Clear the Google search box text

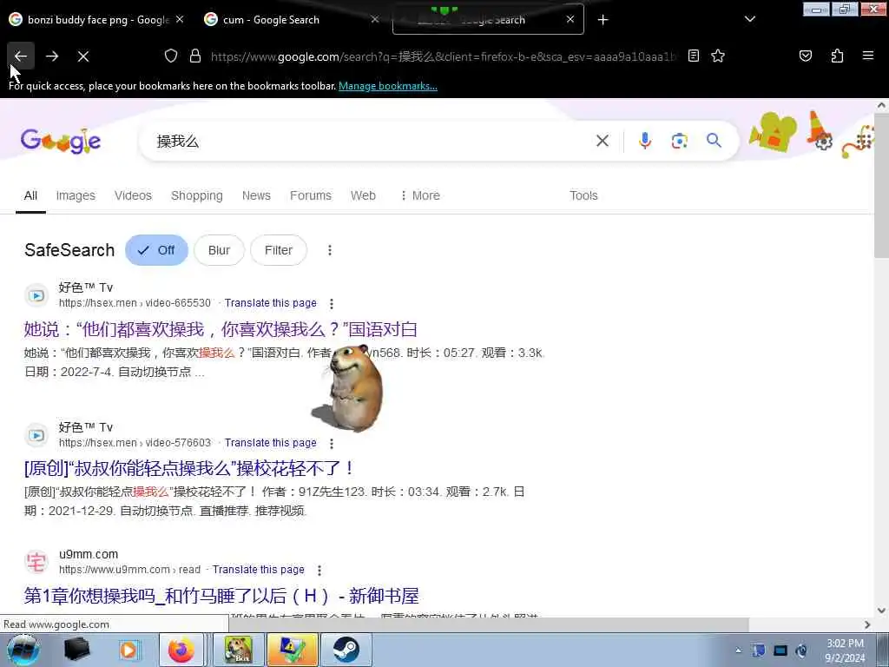603,141
